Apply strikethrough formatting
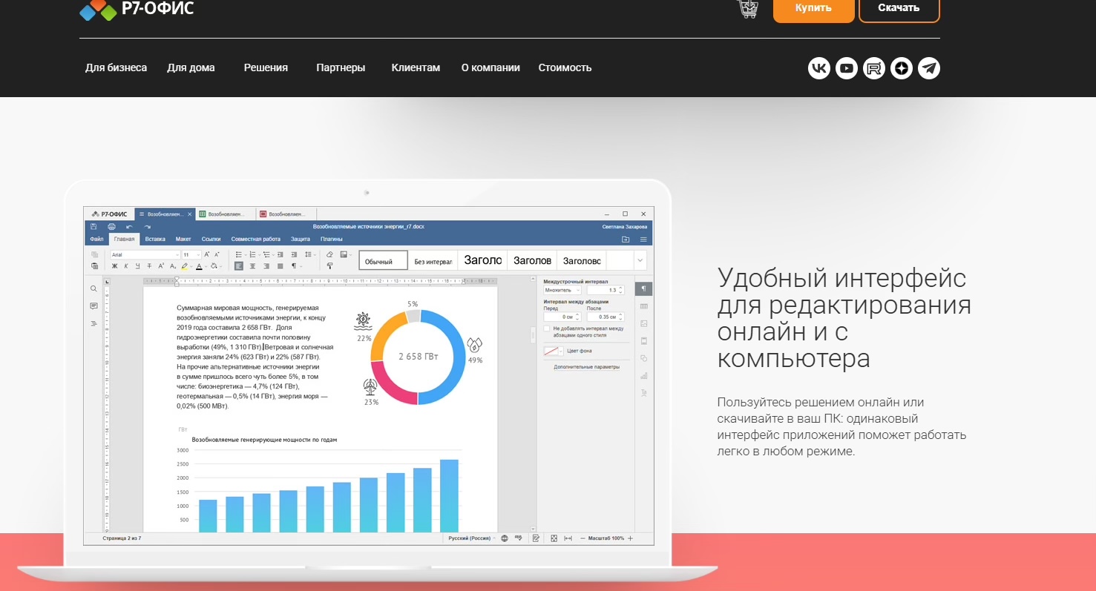Screen dimensions: 1096x591 click(149, 265)
